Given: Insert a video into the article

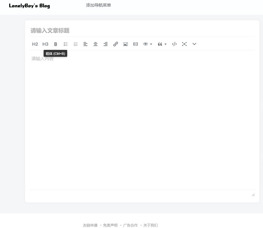Looking at the screenshot, I should point(136,44).
